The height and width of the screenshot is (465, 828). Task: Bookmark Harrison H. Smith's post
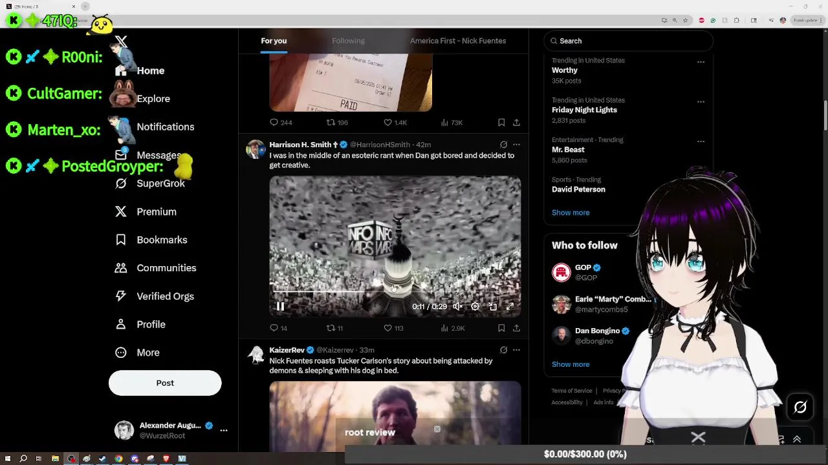click(501, 328)
